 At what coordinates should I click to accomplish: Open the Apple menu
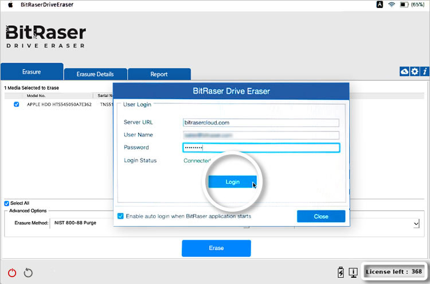tap(11, 5)
